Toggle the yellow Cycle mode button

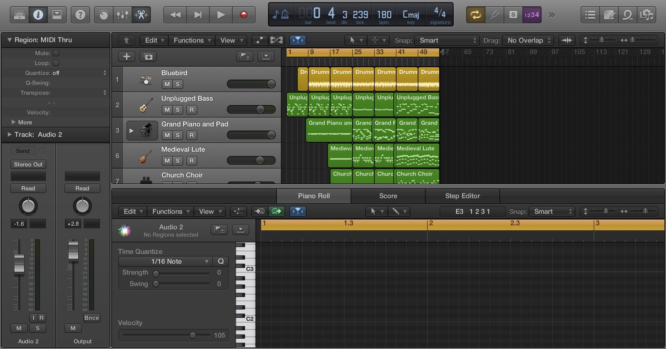475,15
